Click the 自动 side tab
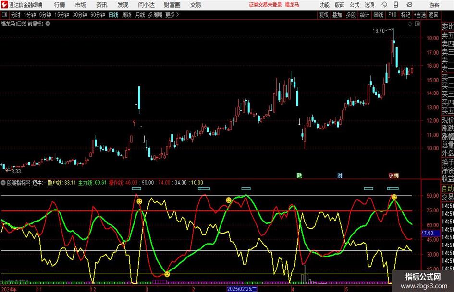Image resolution: width=454 pixels, height=292 pixels. (448, 188)
